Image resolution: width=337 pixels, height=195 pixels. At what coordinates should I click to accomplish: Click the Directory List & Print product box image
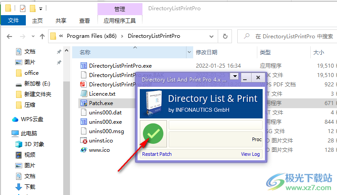point(154,103)
